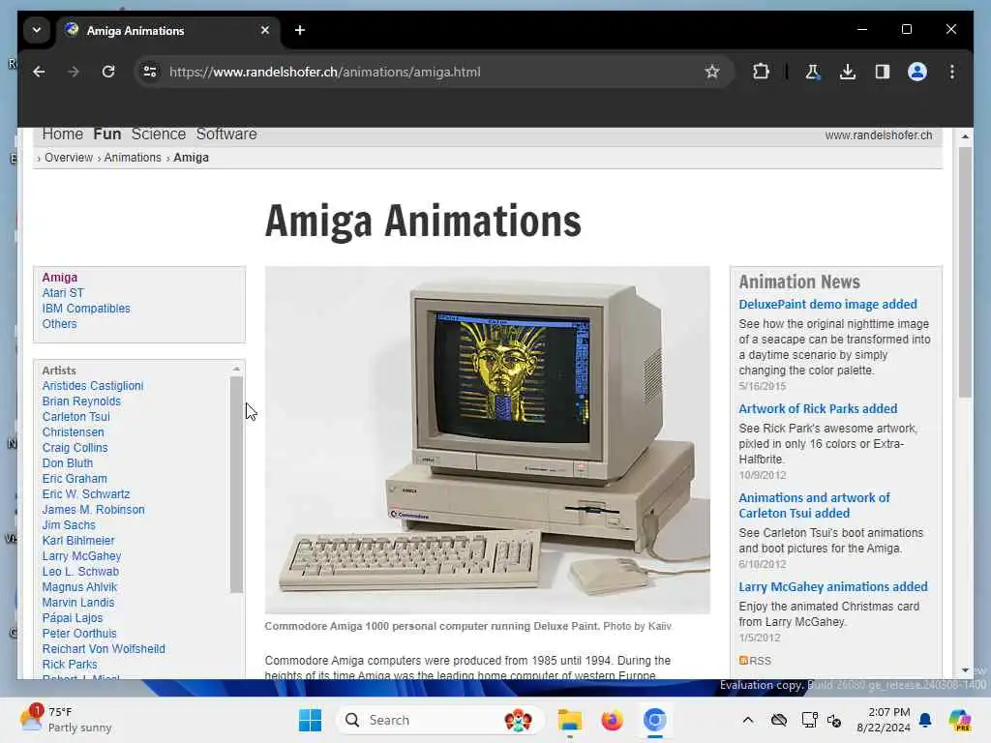
Task: Toggle the browser side panel icon
Action: 883,72
